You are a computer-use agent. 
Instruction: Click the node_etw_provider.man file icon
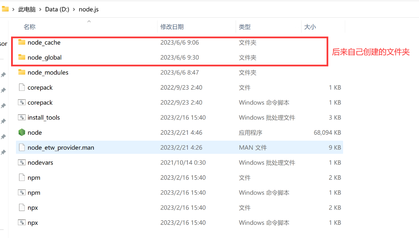coord(22,147)
